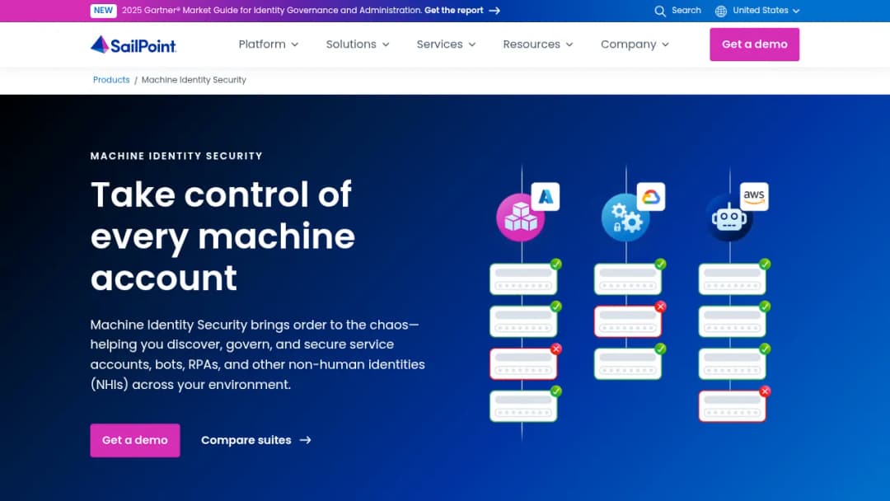Viewport: 890px width, 501px height.
Task: Click red X on Google Cloud column card
Action: (660, 307)
